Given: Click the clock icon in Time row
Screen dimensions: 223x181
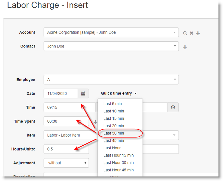Looking at the screenshot, I should click(x=173, y=108).
